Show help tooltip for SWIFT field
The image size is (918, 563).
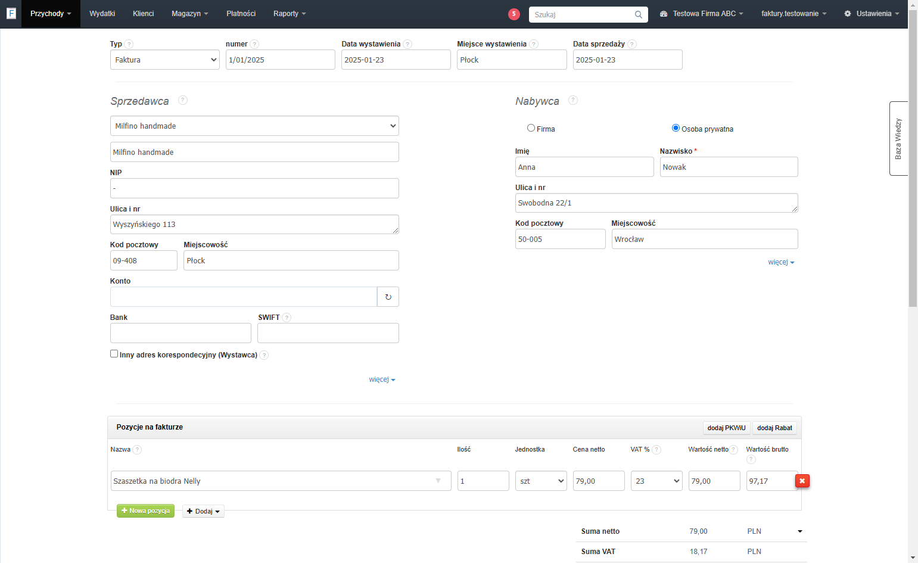pyautogui.click(x=287, y=318)
